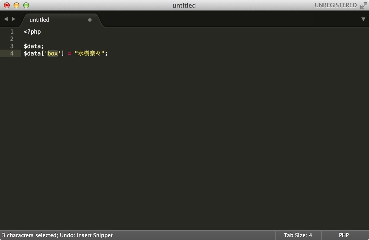This screenshot has height=240, width=369.
Task: Click the green zoom window button
Action: click(x=26, y=5)
